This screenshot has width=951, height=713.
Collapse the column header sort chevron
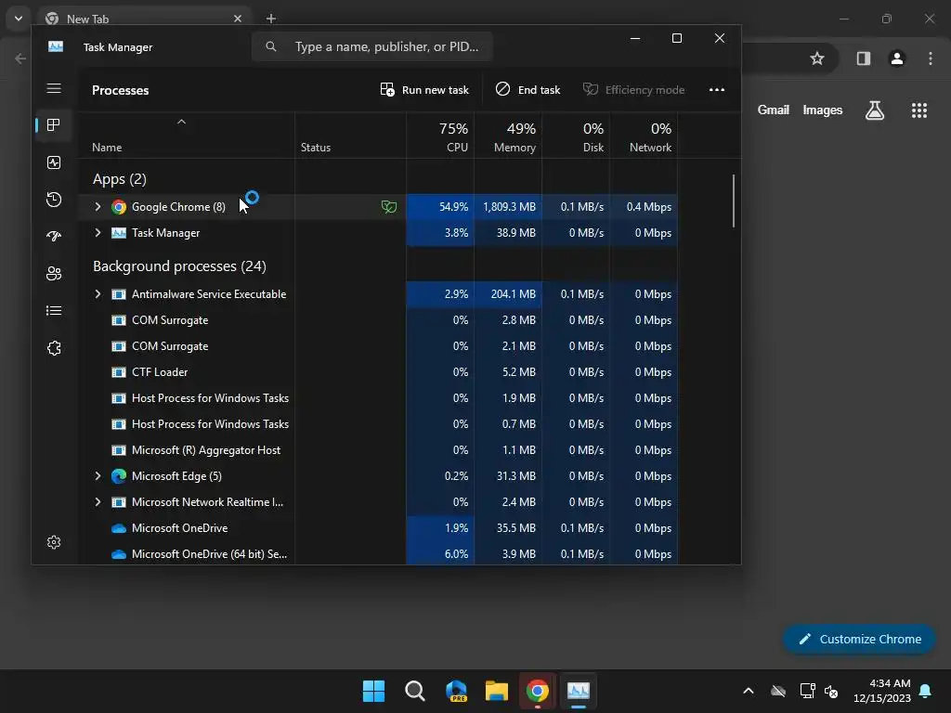pyautogui.click(x=181, y=122)
